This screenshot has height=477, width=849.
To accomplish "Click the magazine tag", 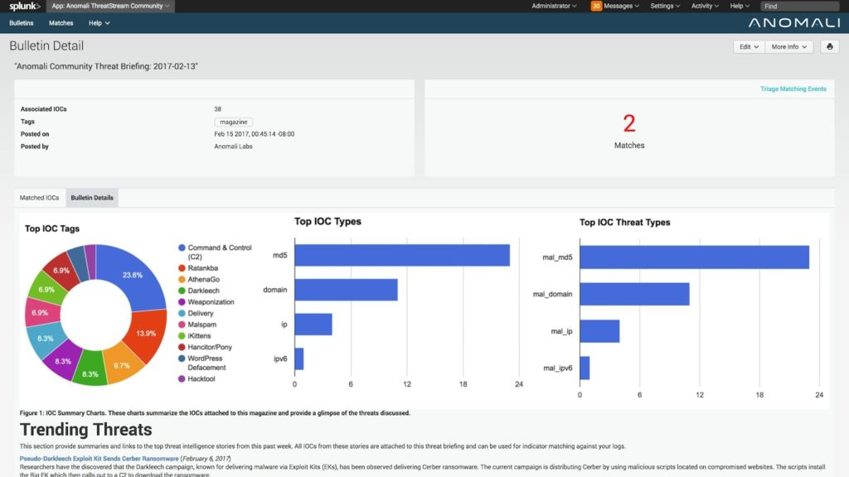I will [x=233, y=123].
